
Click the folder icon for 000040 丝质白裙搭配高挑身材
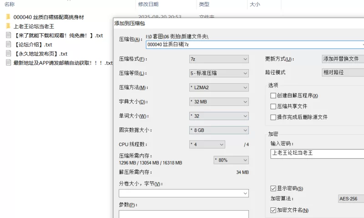[x=8, y=17]
